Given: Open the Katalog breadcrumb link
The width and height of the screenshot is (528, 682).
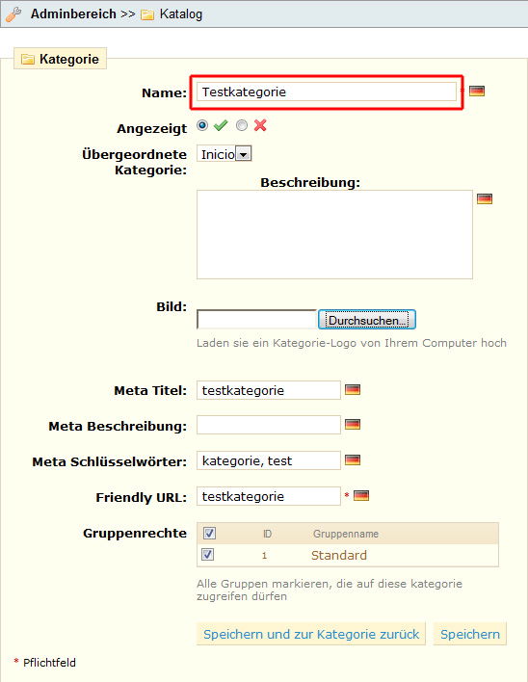Looking at the screenshot, I should (181, 13).
